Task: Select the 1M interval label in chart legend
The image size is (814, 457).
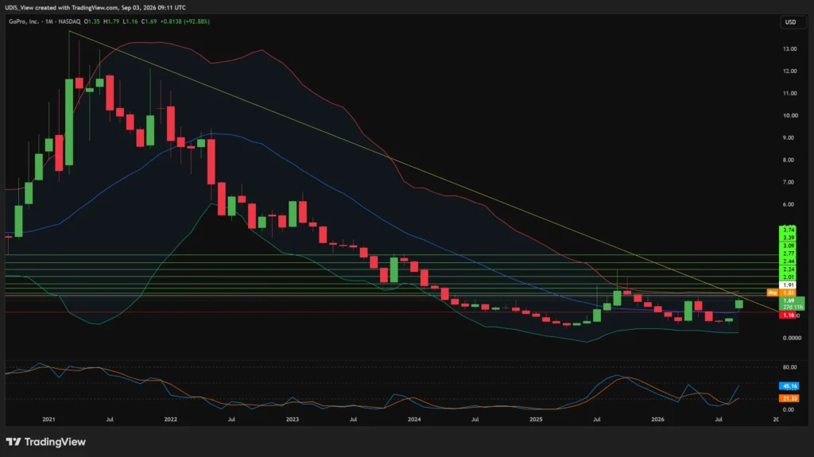Action: (x=49, y=21)
